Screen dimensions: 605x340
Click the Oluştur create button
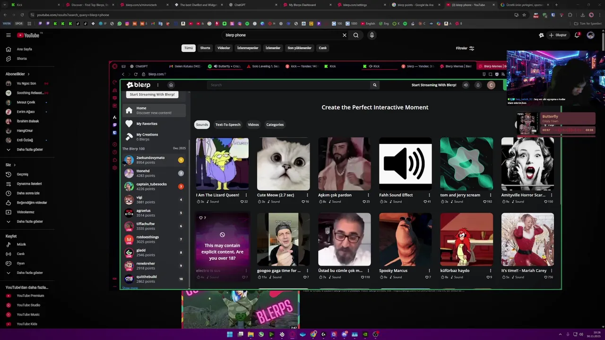pyautogui.click(x=557, y=35)
